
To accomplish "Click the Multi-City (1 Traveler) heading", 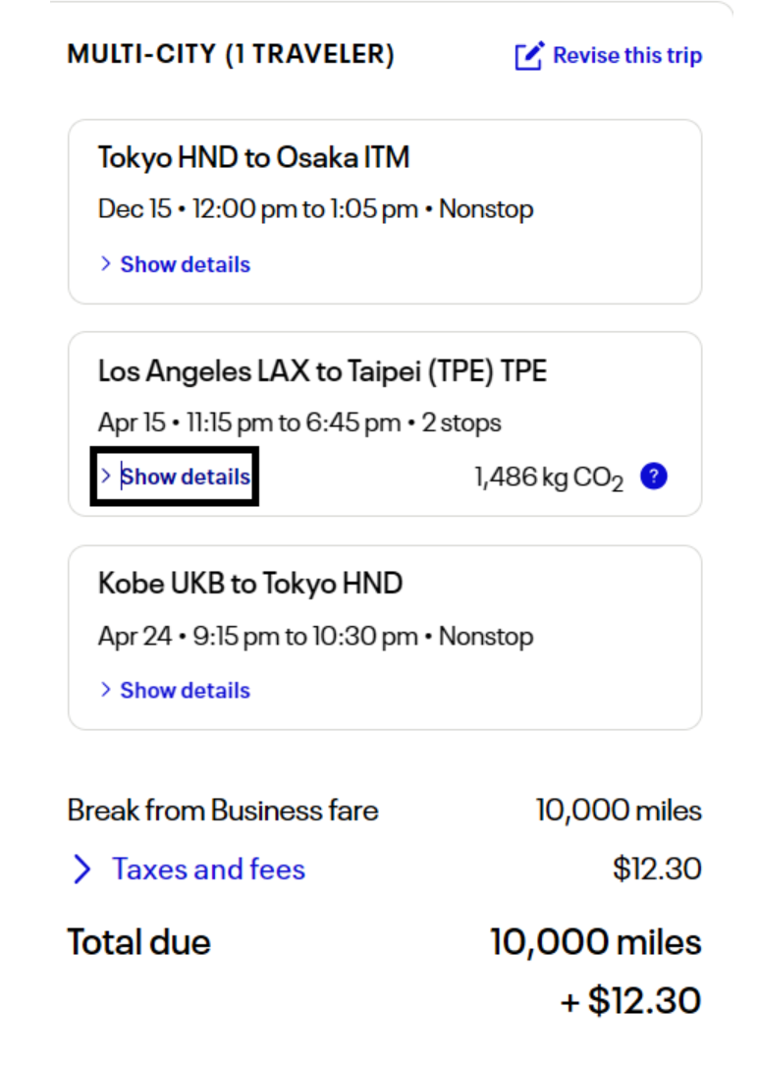I will (x=231, y=55).
